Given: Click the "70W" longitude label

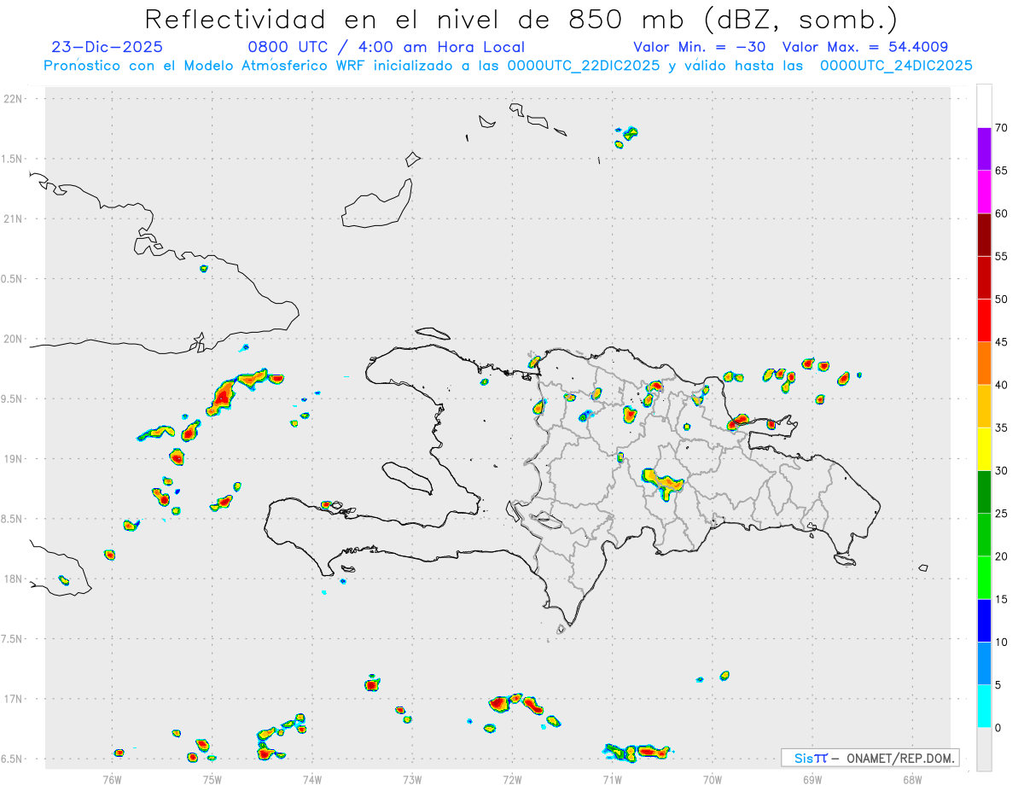Looking at the screenshot, I should pos(713,779).
